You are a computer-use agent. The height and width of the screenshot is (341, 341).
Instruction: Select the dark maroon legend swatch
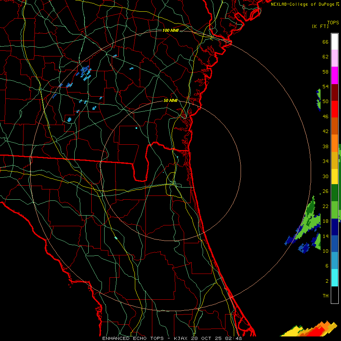coord(335,92)
